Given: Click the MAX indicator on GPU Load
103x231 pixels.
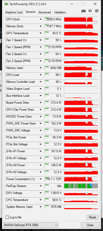Looking at the screenshot, I should point(47,74).
